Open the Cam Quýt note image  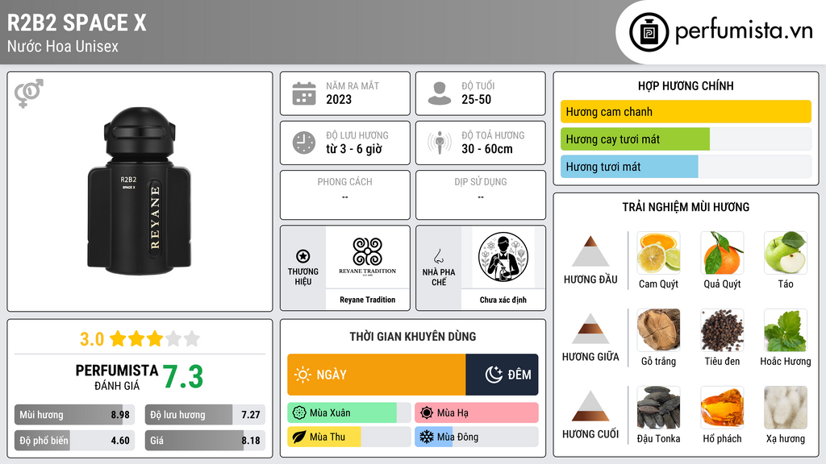click(x=658, y=252)
